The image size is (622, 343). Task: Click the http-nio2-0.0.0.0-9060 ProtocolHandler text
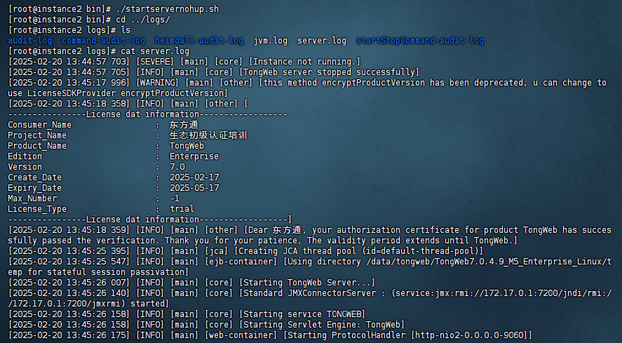click(470, 335)
